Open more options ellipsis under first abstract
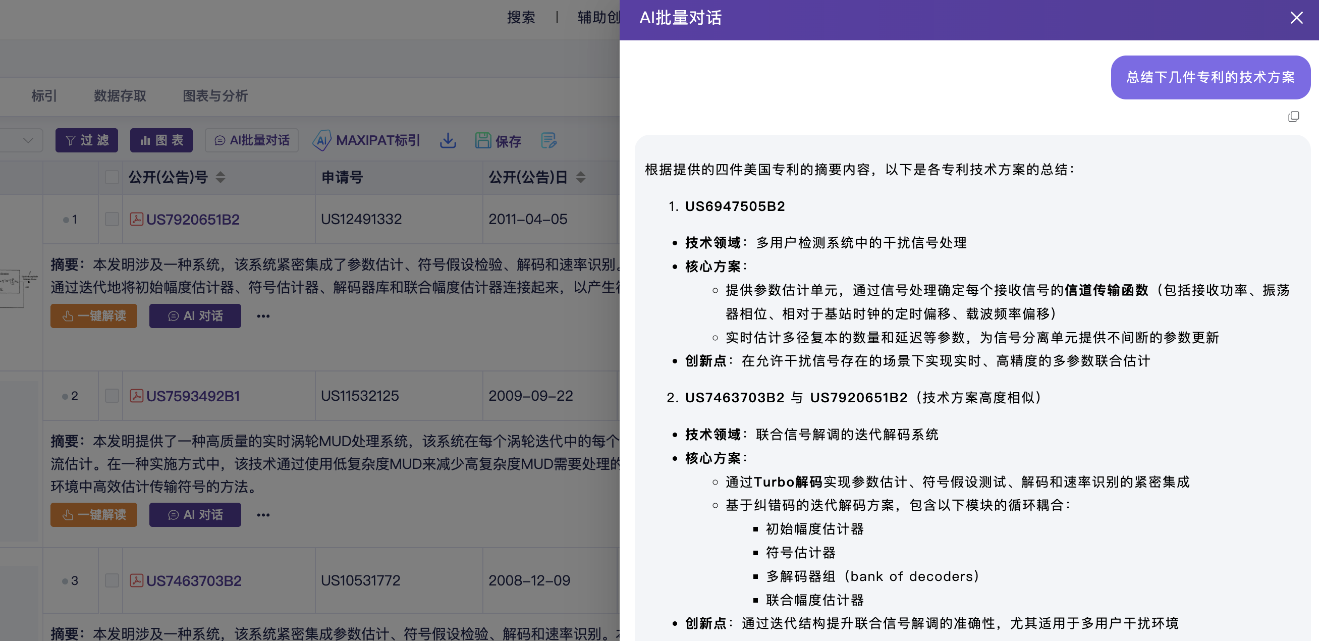 pos(263,316)
